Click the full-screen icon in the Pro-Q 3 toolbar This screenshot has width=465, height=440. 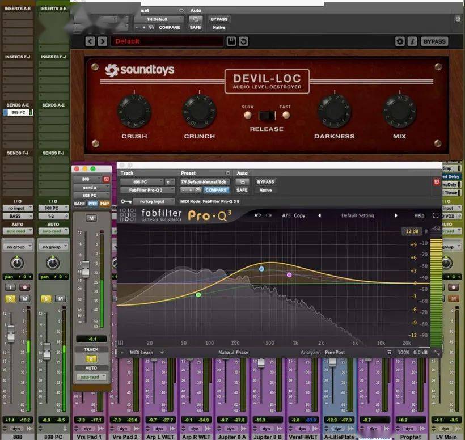point(434,215)
